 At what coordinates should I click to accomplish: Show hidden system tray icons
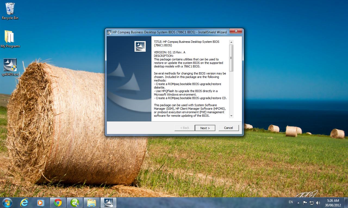coord(298,203)
